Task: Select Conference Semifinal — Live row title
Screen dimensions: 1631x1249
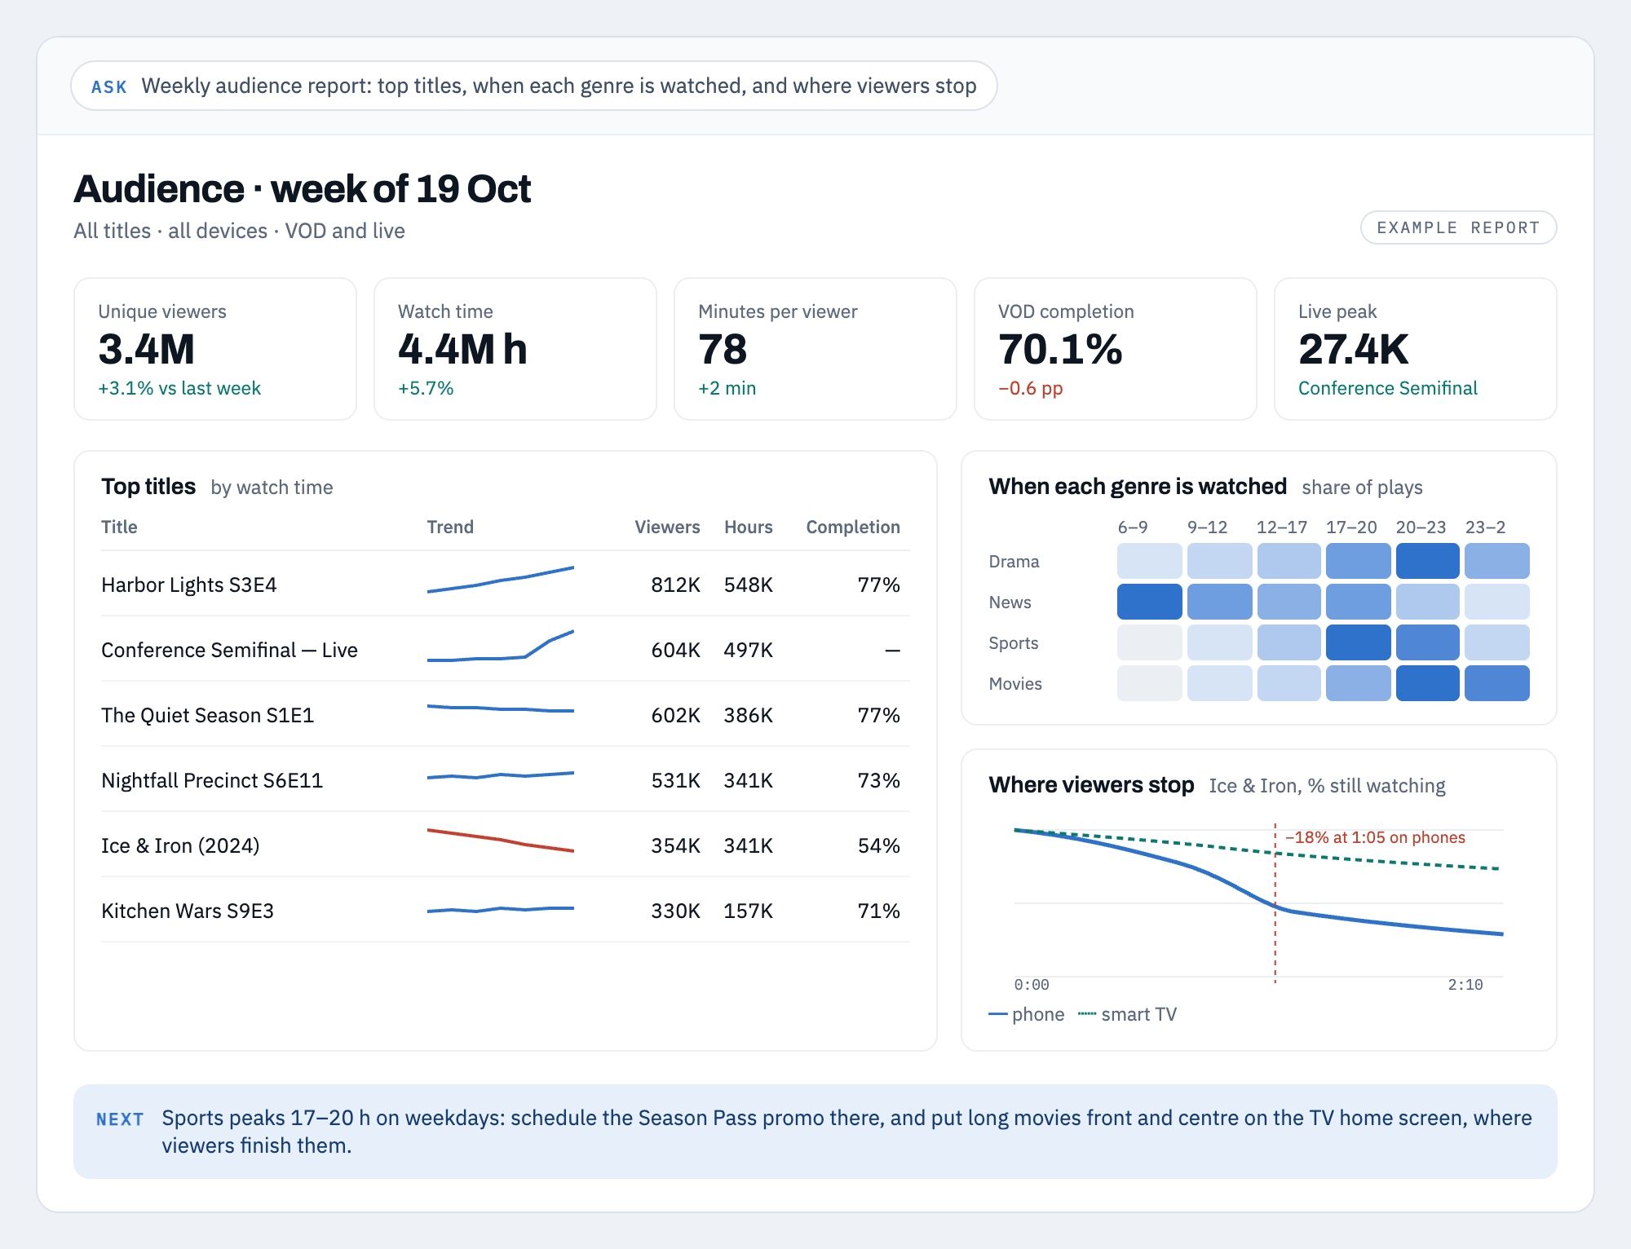Action: tap(229, 650)
